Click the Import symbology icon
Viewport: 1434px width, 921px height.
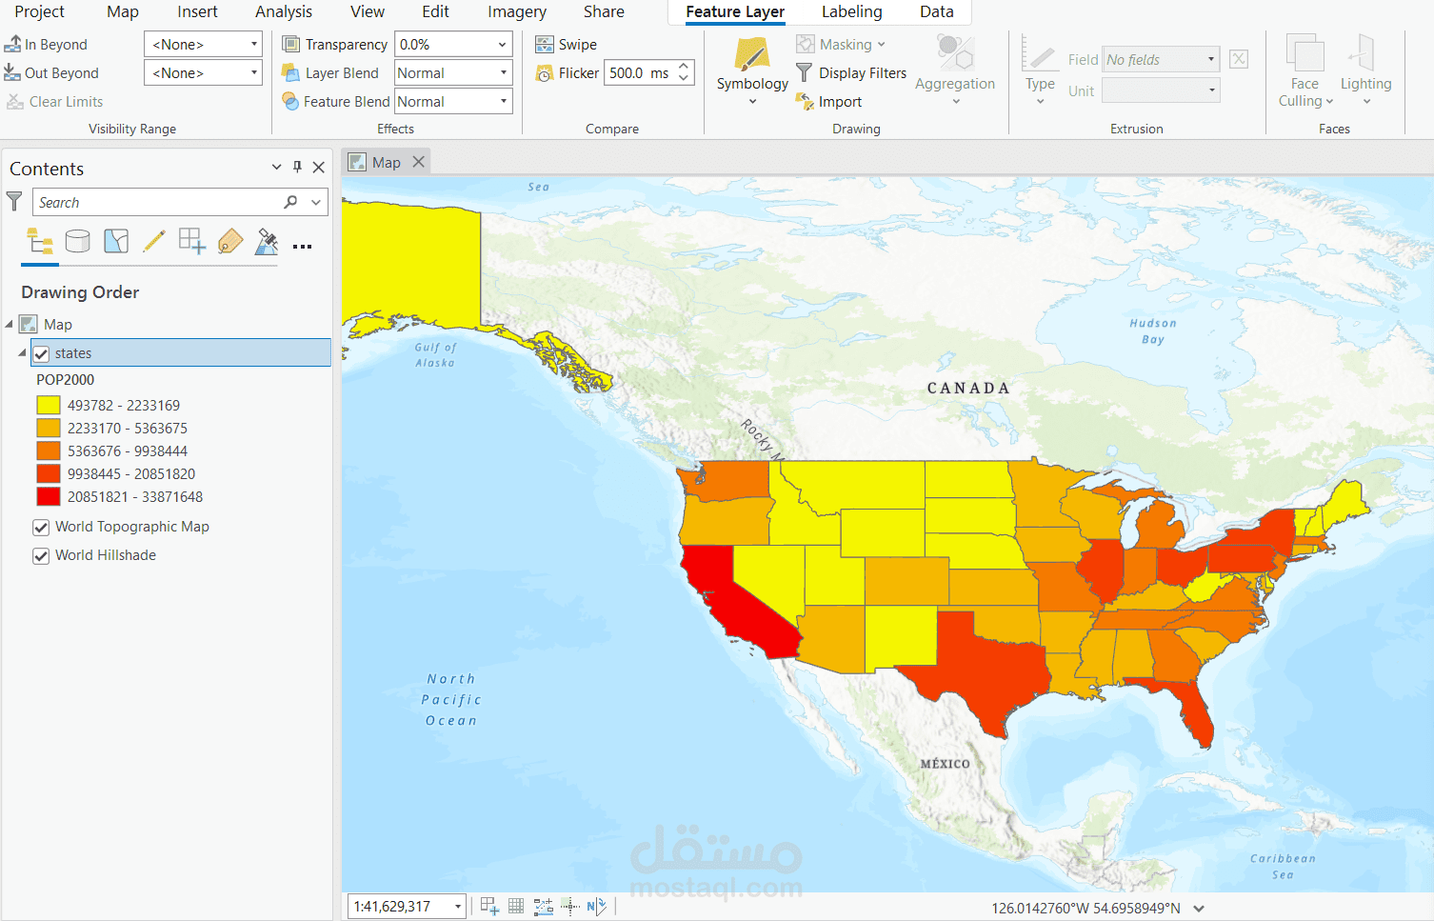(x=805, y=102)
